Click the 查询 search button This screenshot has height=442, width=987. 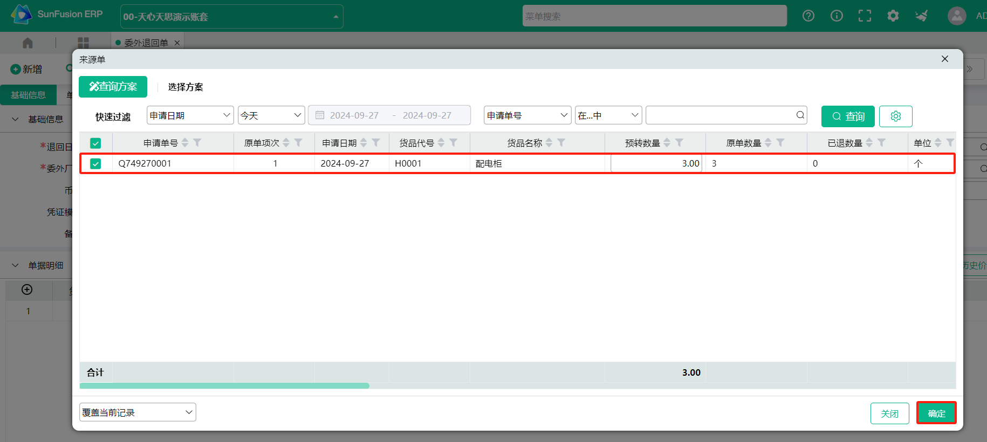click(x=848, y=116)
